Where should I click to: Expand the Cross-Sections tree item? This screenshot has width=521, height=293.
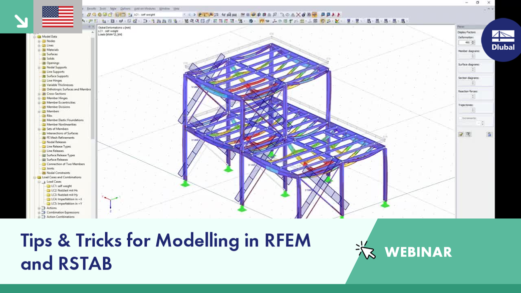(39, 94)
